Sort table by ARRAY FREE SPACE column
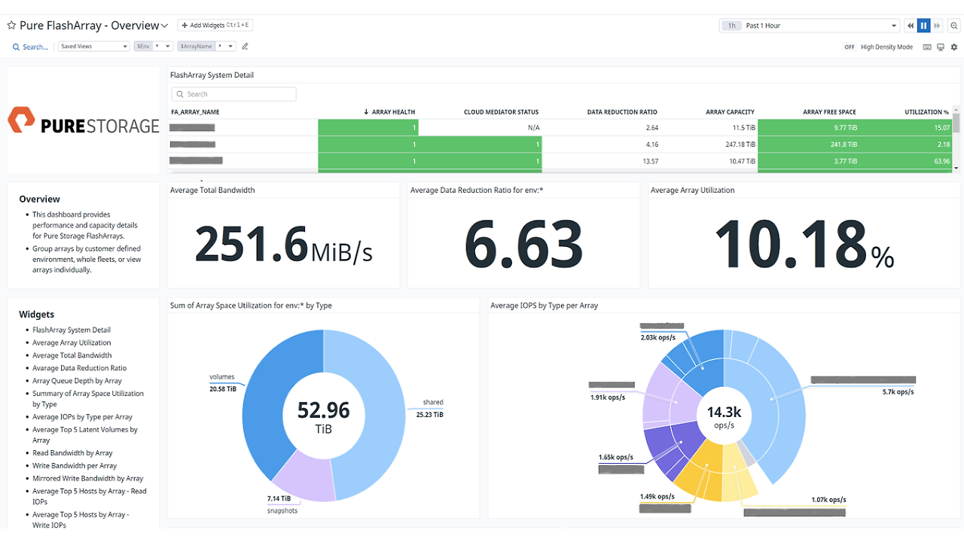Viewport: 964px width, 542px height. pos(829,112)
